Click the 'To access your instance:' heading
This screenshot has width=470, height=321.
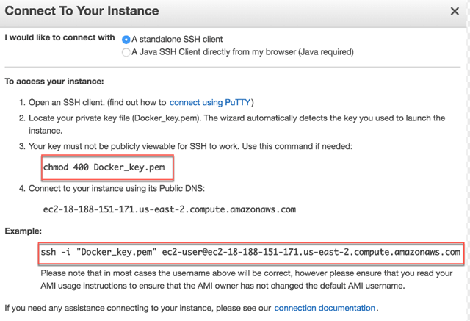(x=54, y=82)
